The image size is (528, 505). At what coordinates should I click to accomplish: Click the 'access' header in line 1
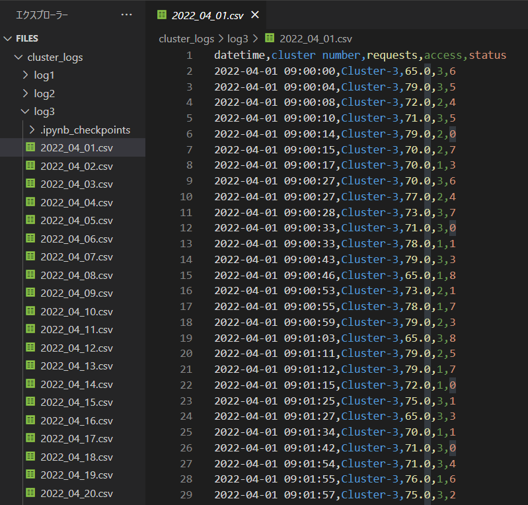[443, 55]
